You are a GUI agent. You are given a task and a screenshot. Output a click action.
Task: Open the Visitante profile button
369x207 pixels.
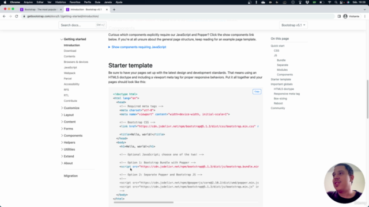pyautogui.click(x=351, y=16)
